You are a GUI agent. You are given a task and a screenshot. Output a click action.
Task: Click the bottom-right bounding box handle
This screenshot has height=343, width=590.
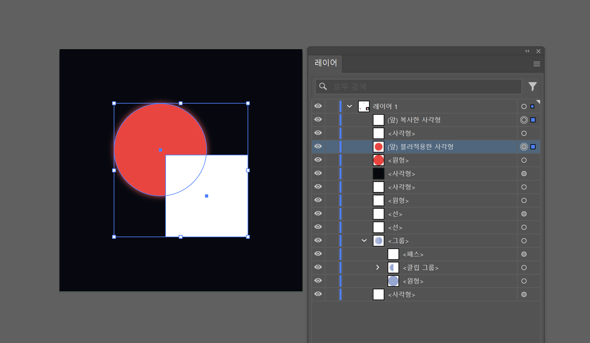point(248,237)
